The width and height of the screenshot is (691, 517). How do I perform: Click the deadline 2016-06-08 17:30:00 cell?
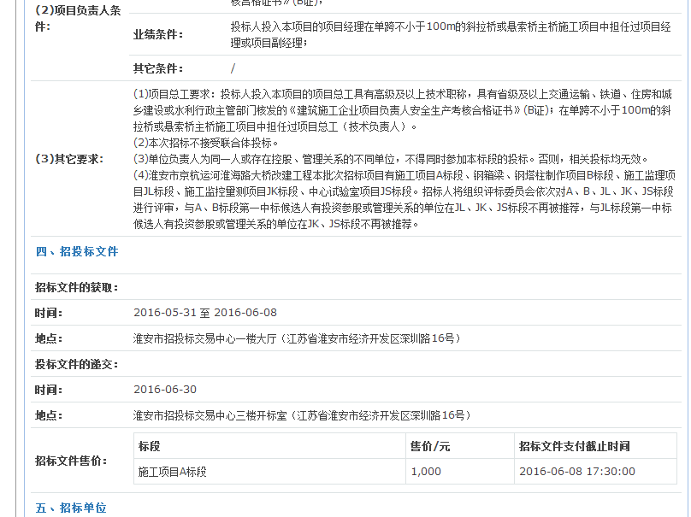pyautogui.click(x=576, y=471)
